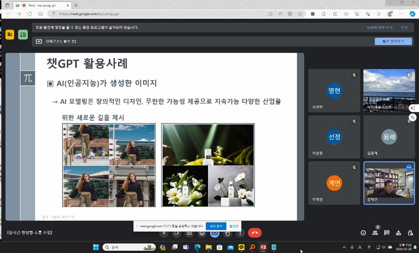Open KakaoTalk from the taskbar
419x253 pixels.
click(241, 247)
